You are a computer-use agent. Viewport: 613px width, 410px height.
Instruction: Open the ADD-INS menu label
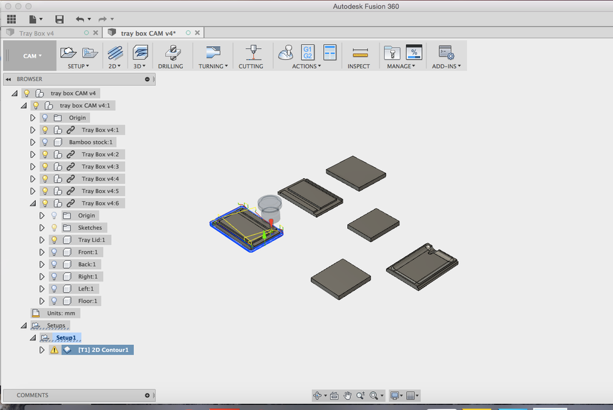tap(446, 66)
